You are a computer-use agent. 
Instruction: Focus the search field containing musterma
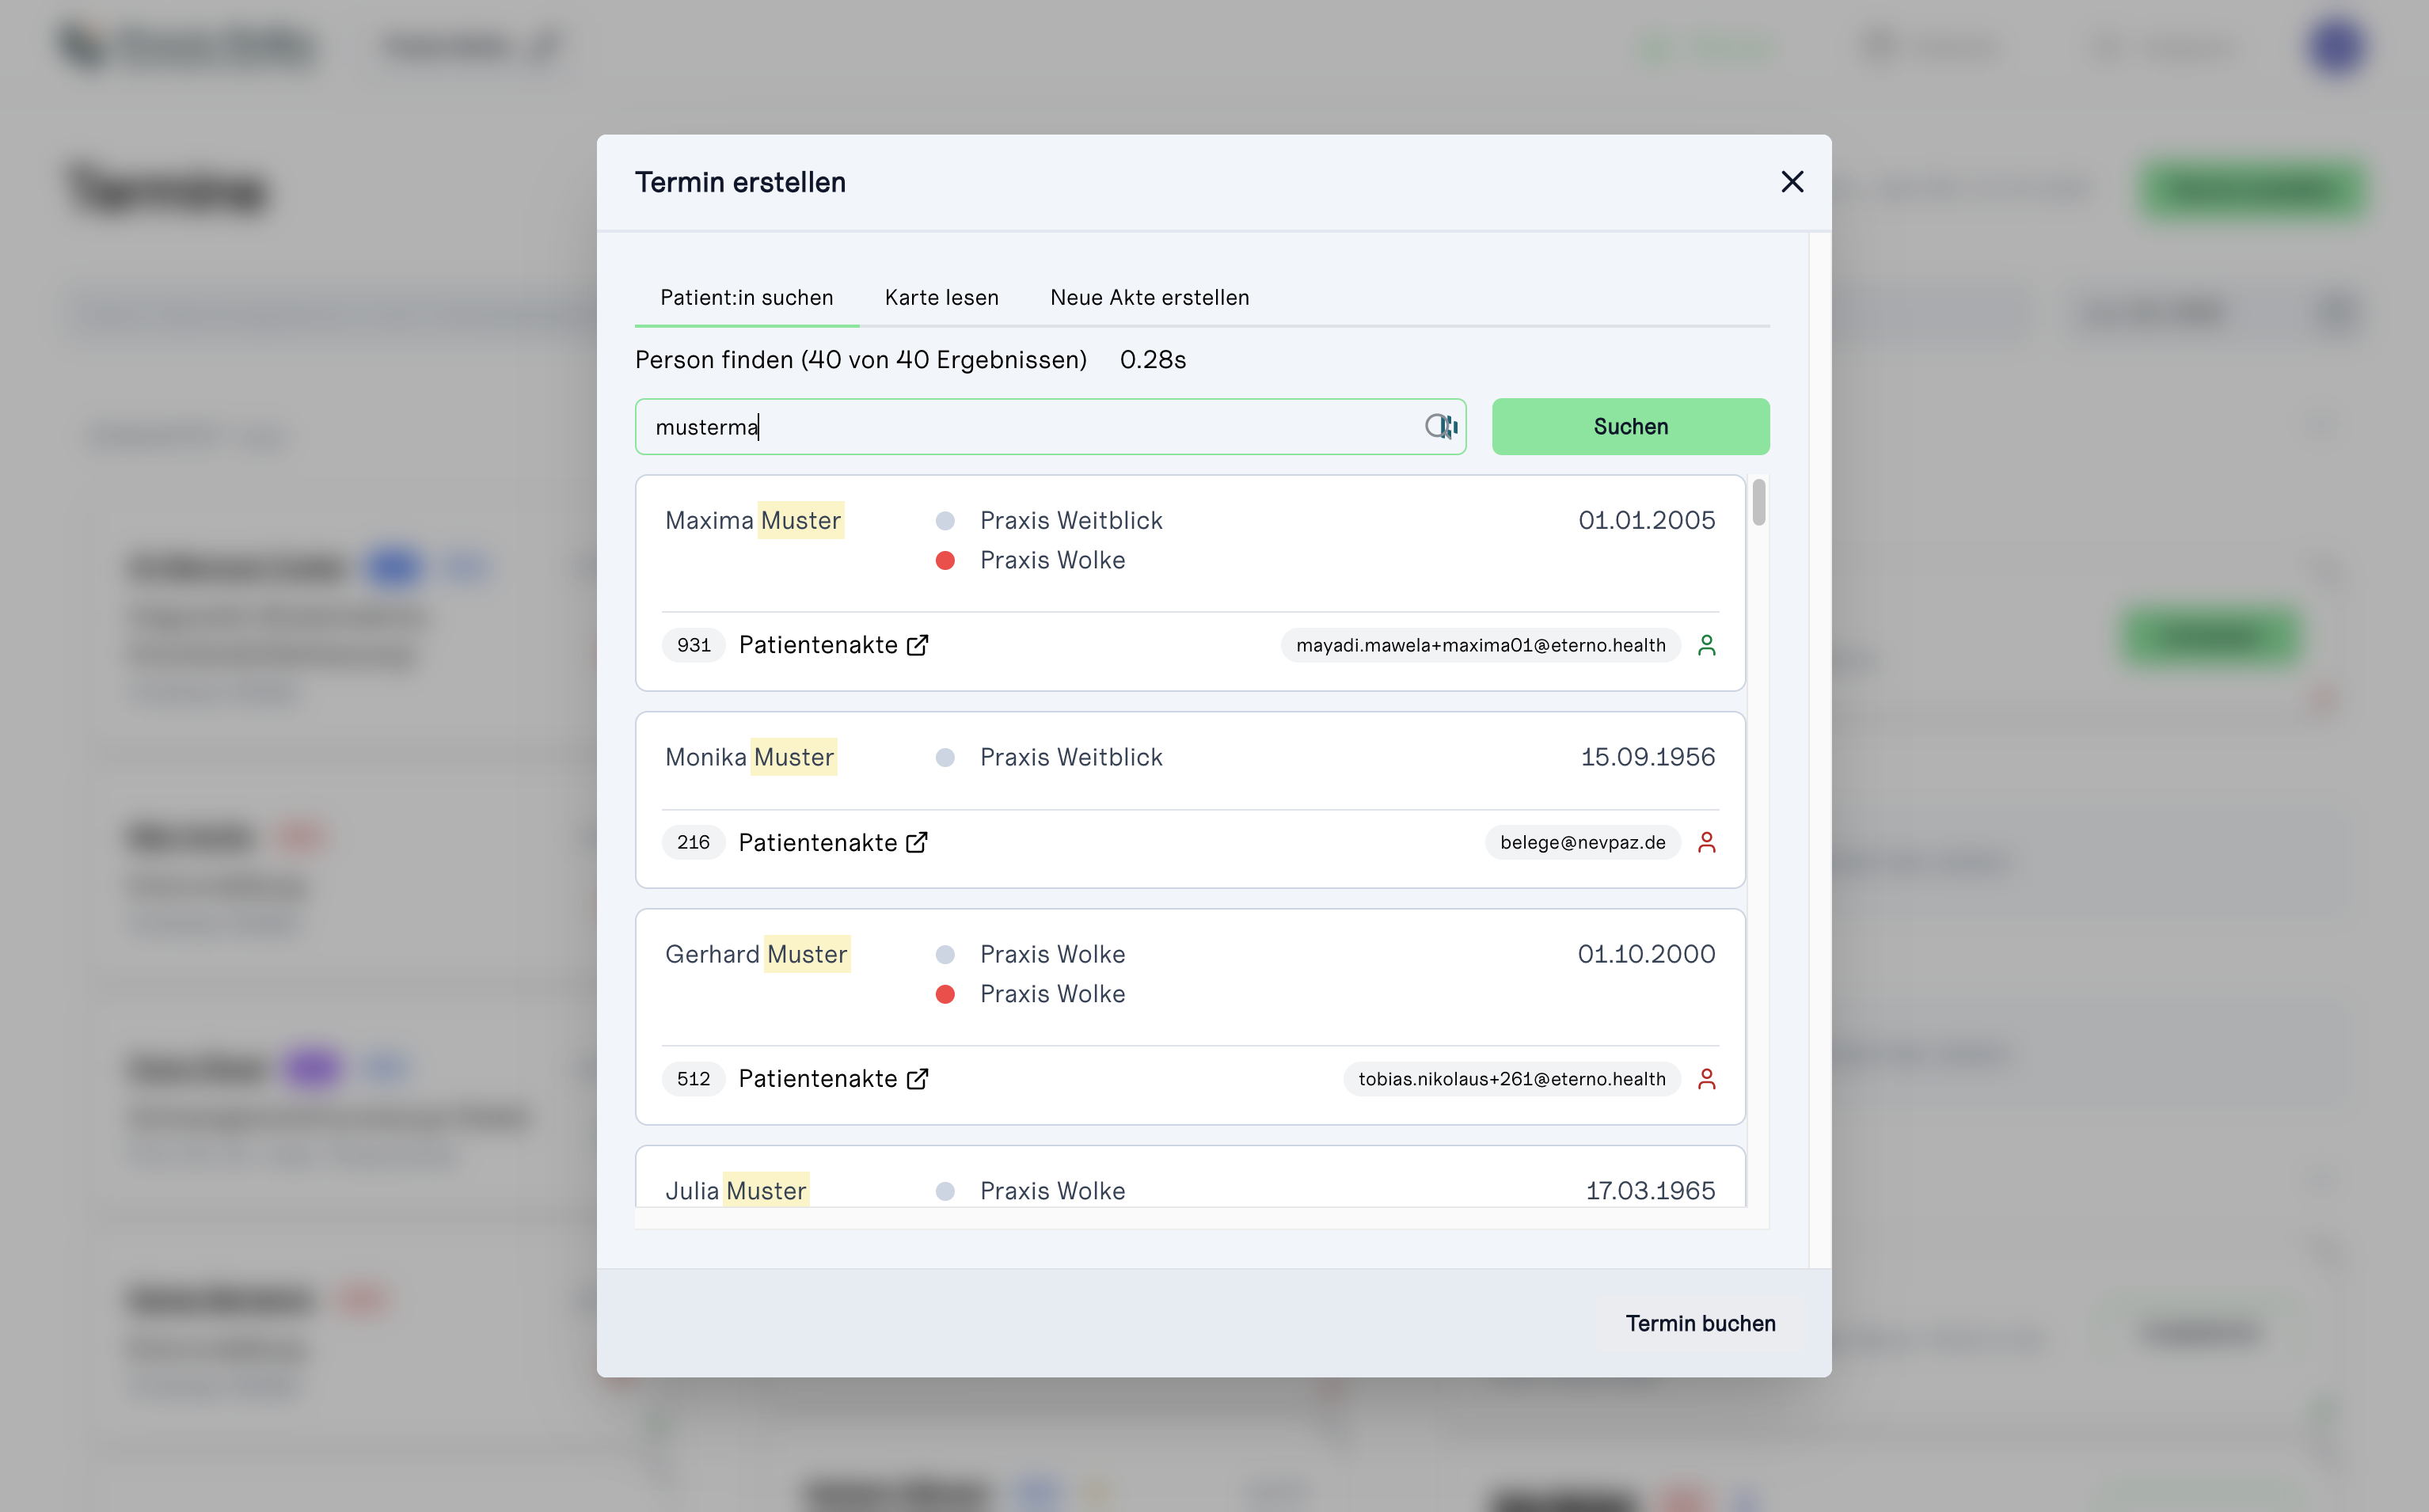pyautogui.click(x=1050, y=427)
